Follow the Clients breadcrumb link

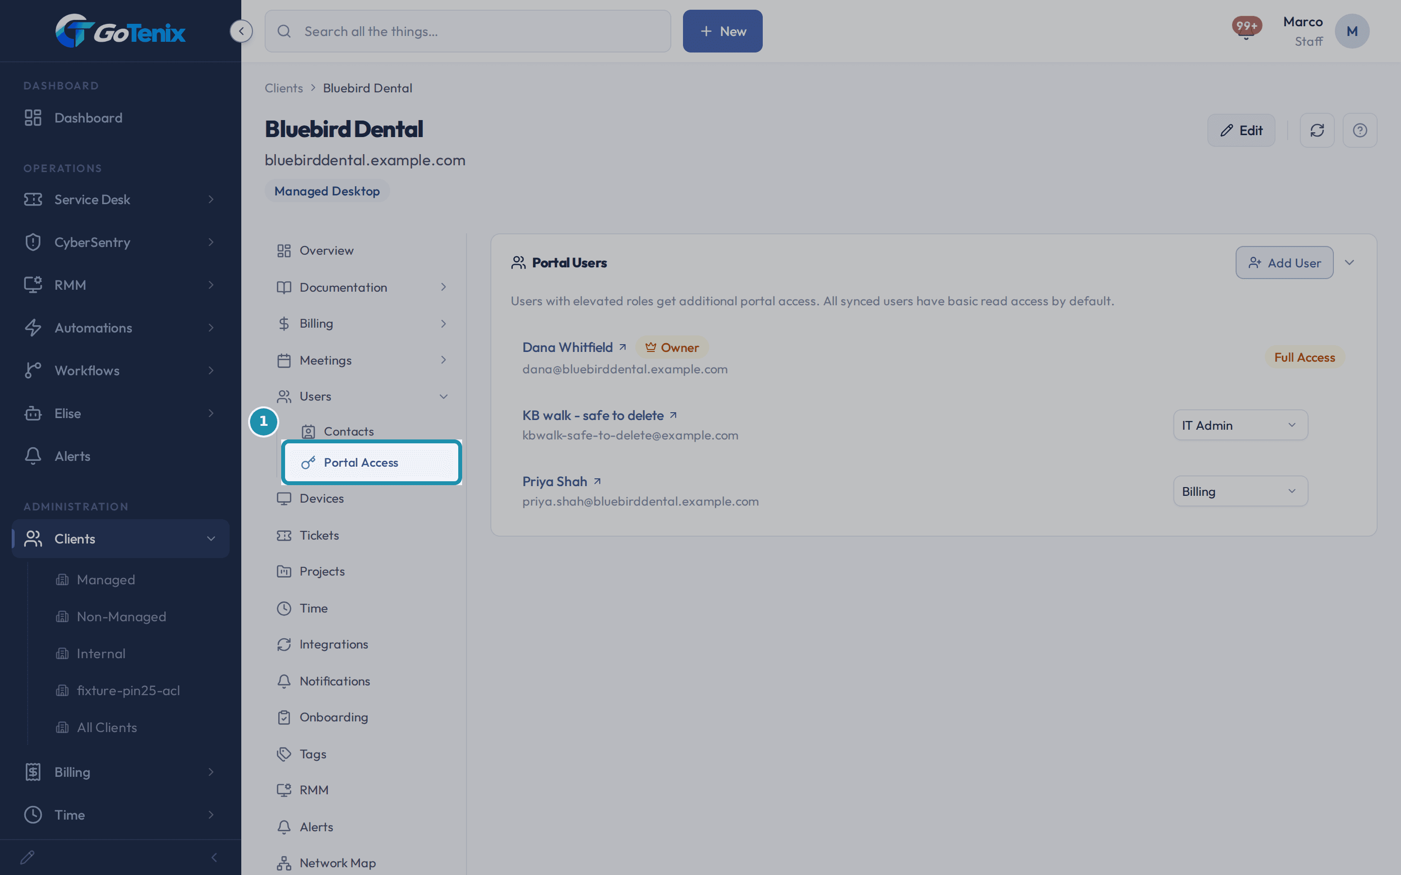click(x=284, y=88)
